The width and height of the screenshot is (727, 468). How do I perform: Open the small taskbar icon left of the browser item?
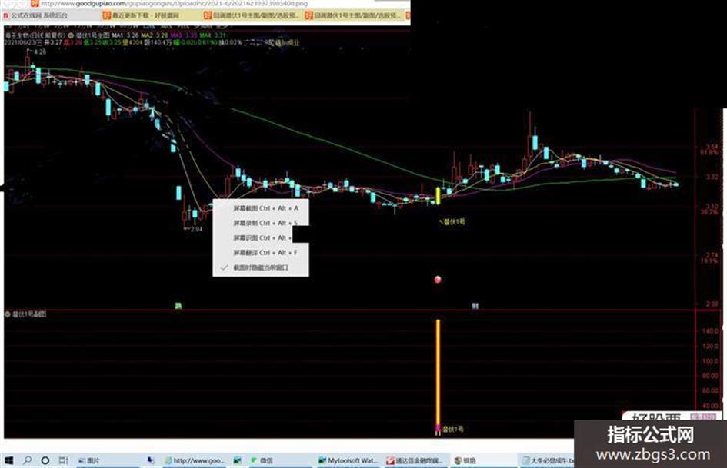point(151,460)
